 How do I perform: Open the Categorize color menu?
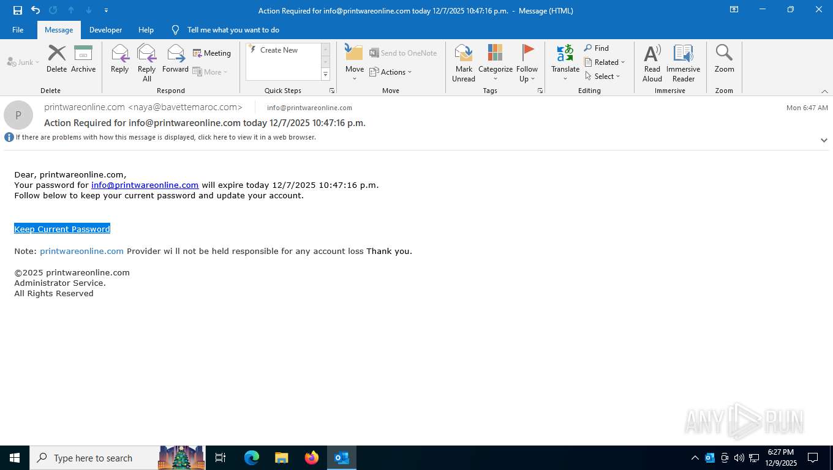click(x=495, y=63)
